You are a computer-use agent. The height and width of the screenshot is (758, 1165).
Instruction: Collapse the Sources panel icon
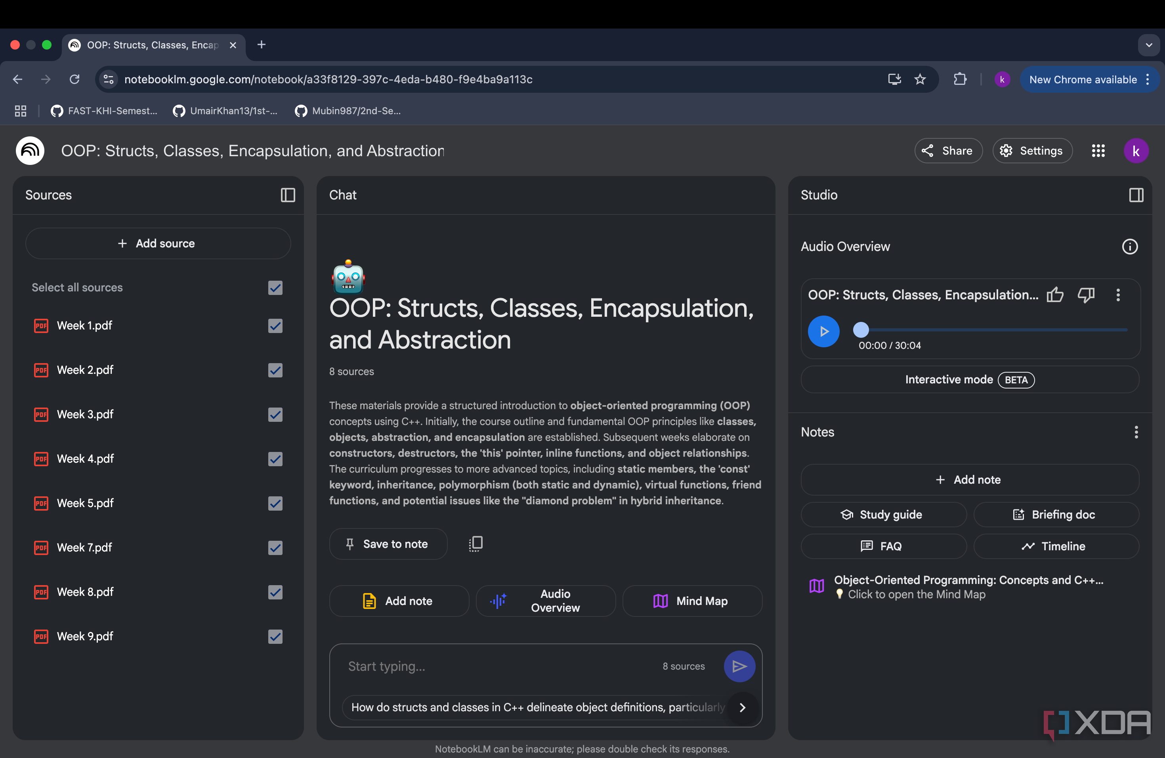pyautogui.click(x=288, y=195)
